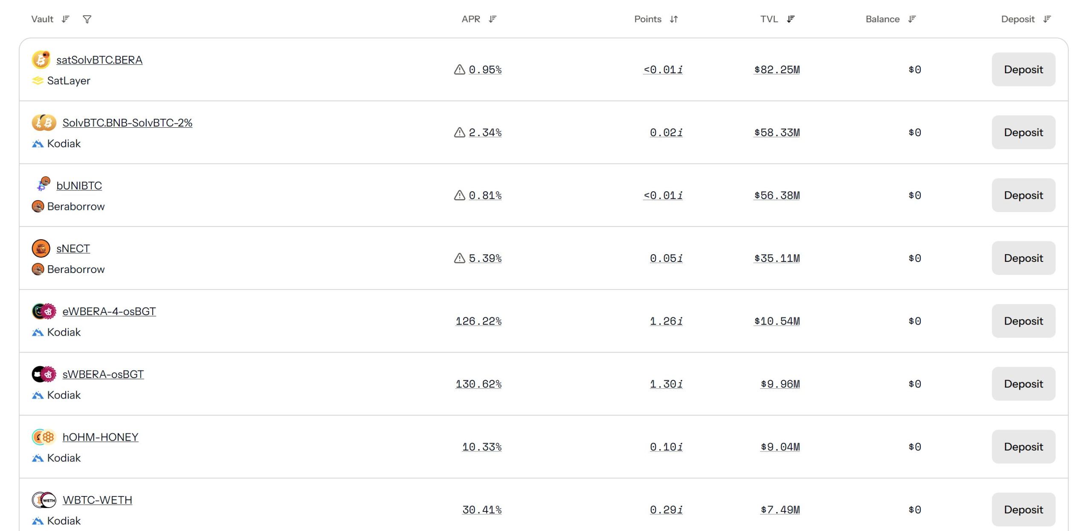This screenshot has width=1081, height=531.
Task: Open the SolvBTC.BNB-SolvBTC-2% vault
Action: click(x=127, y=123)
